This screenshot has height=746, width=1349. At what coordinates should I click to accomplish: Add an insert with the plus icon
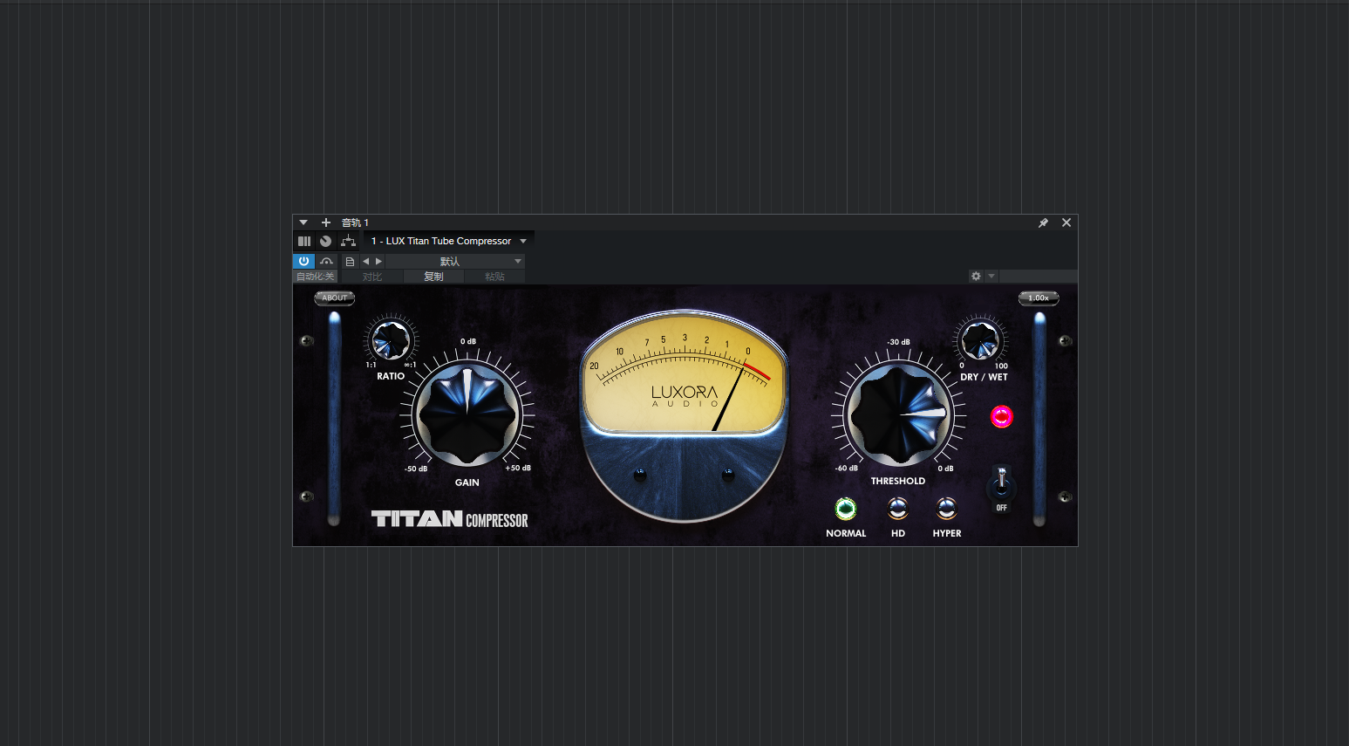pyautogui.click(x=326, y=222)
